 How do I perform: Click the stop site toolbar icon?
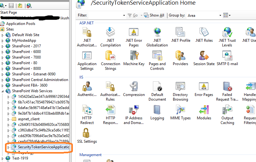click(x=29, y=6)
